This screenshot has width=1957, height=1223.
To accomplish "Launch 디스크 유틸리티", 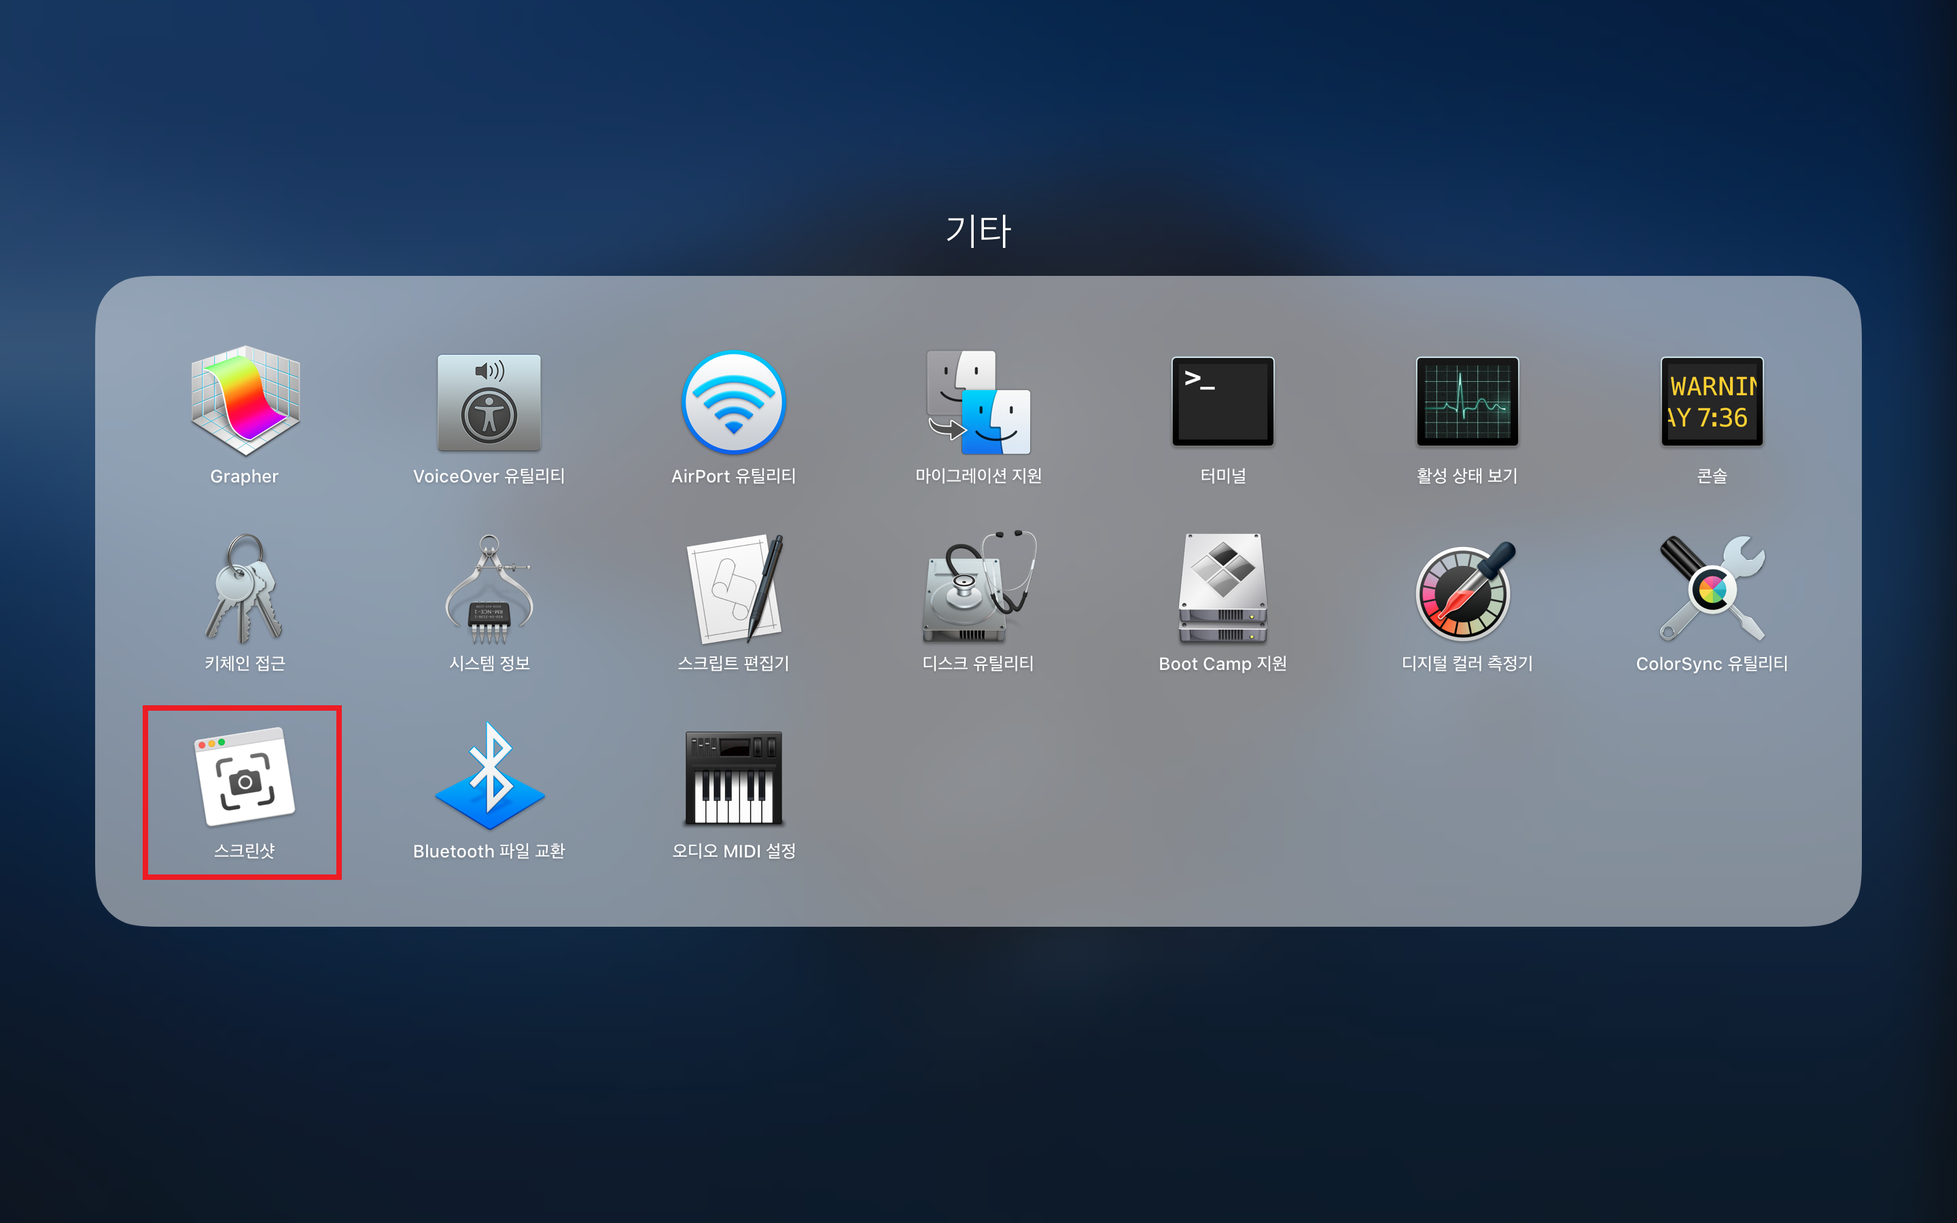I will tap(978, 589).
